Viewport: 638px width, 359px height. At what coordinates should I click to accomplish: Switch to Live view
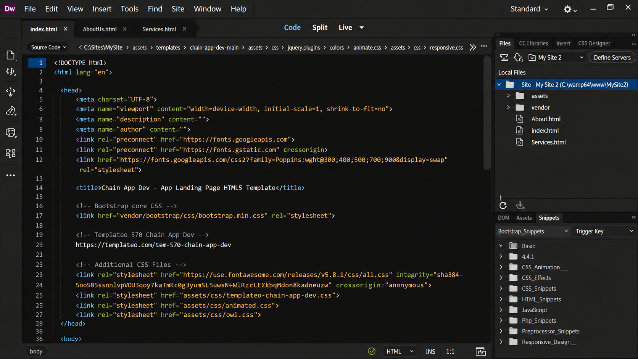[x=345, y=27]
